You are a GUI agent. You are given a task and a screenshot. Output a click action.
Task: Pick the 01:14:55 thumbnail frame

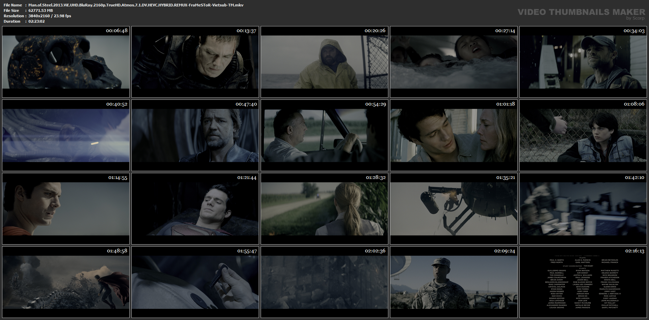(x=66, y=209)
